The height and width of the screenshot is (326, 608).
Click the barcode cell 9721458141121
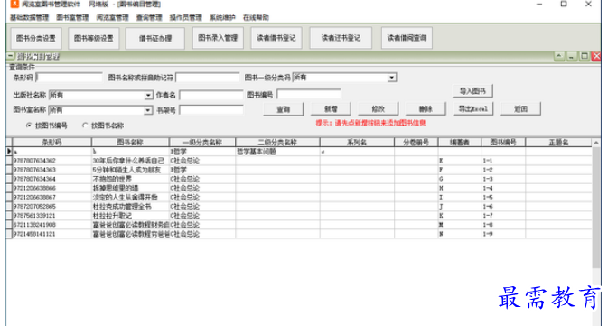point(52,234)
